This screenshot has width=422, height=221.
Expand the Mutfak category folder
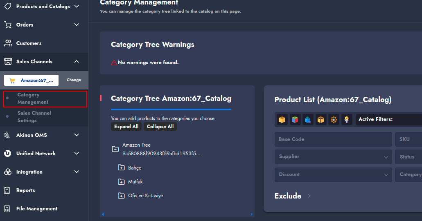(121, 182)
